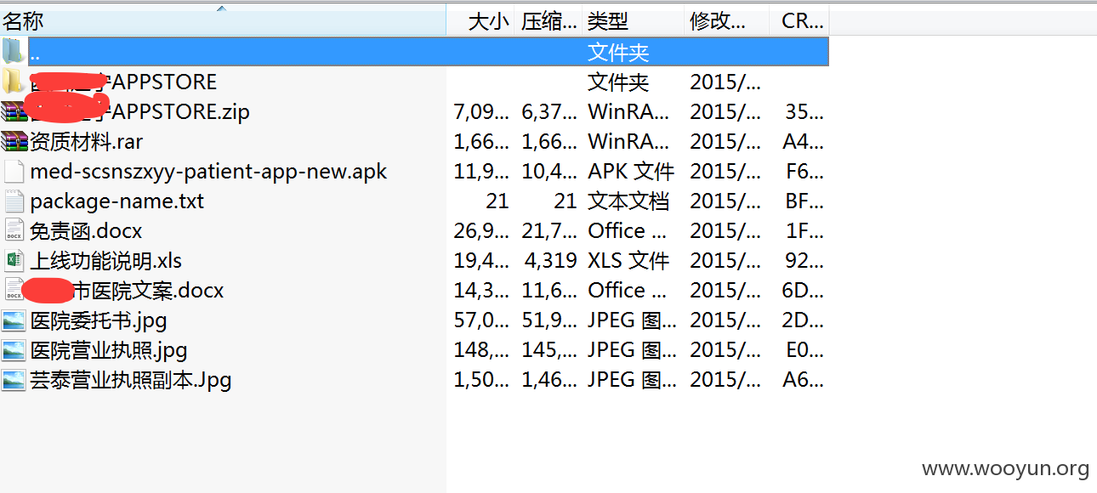Click the WinRAR icon of APPSTORE.zip

pyautogui.click(x=14, y=111)
